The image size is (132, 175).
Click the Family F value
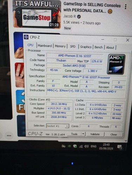(x=53, y=81)
